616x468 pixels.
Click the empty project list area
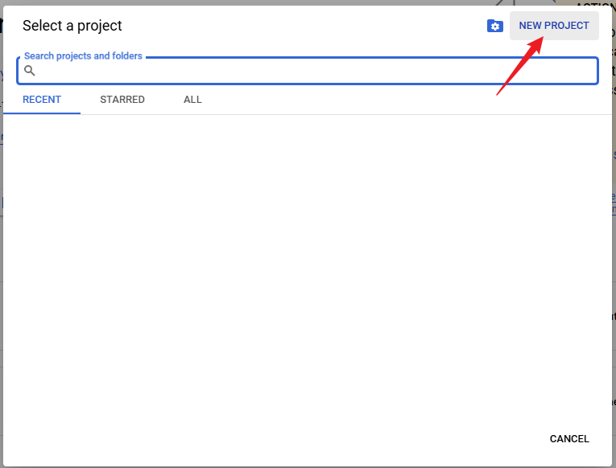click(x=306, y=265)
